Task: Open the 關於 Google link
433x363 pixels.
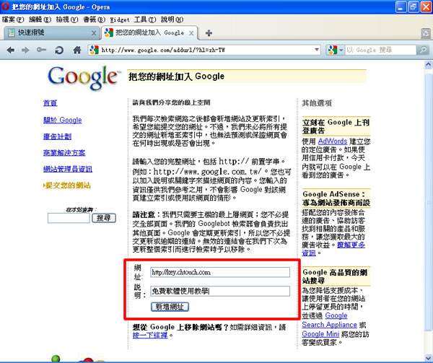Action: [62, 120]
